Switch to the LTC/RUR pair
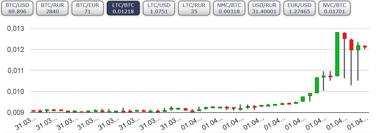This screenshot has width=376, height=133. coord(193,8)
